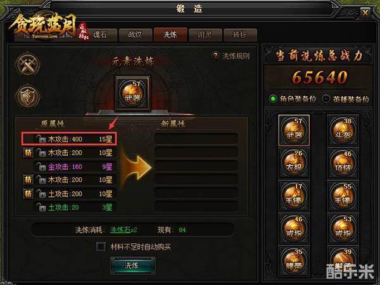Click the 洗炼石x2 material link
The height and width of the screenshot is (285, 380).
tap(123, 230)
